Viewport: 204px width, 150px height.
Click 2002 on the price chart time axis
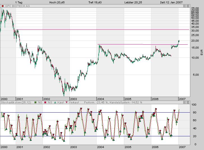coord(47,99)
